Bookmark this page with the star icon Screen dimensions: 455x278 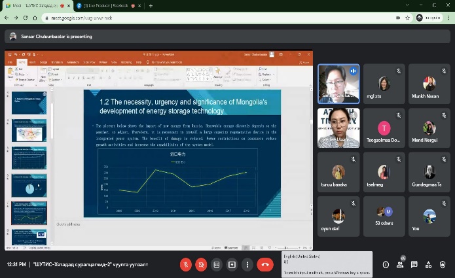[x=407, y=18]
